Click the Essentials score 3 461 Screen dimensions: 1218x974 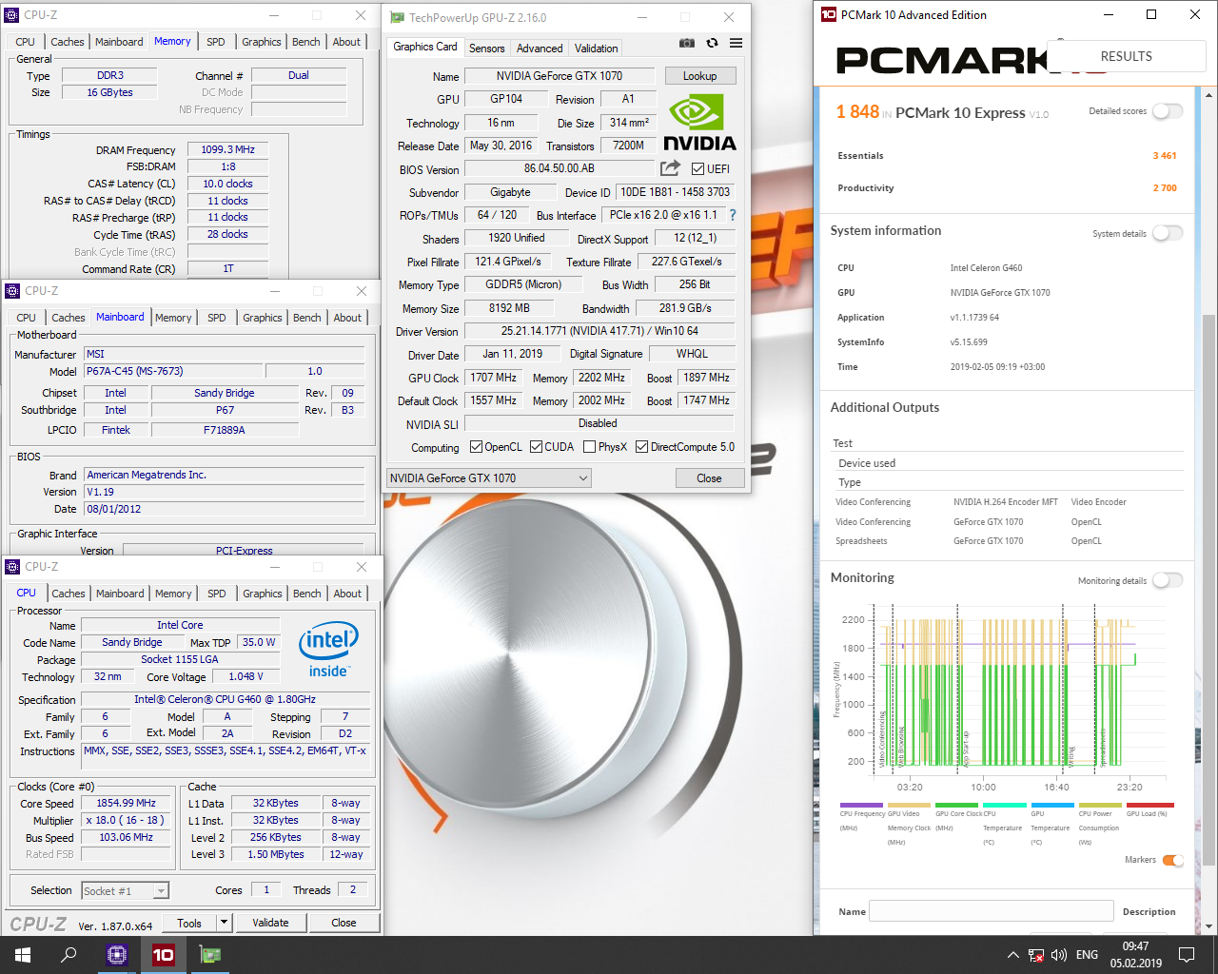point(1165,155)
